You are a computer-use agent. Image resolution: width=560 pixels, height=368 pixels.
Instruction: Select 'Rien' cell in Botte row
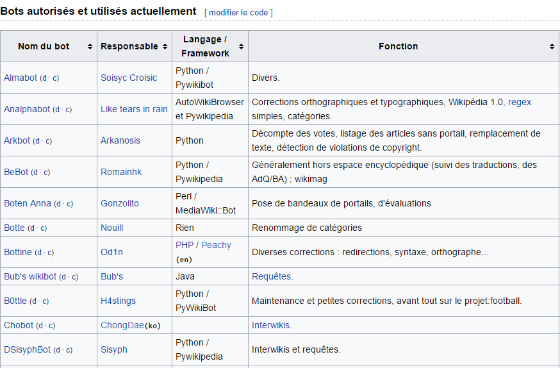[x=210, y=228]
